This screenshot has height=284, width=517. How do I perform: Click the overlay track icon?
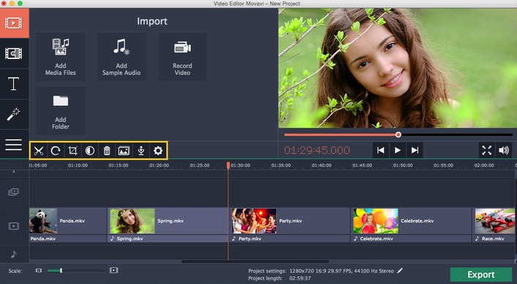[x=13, y=192]
